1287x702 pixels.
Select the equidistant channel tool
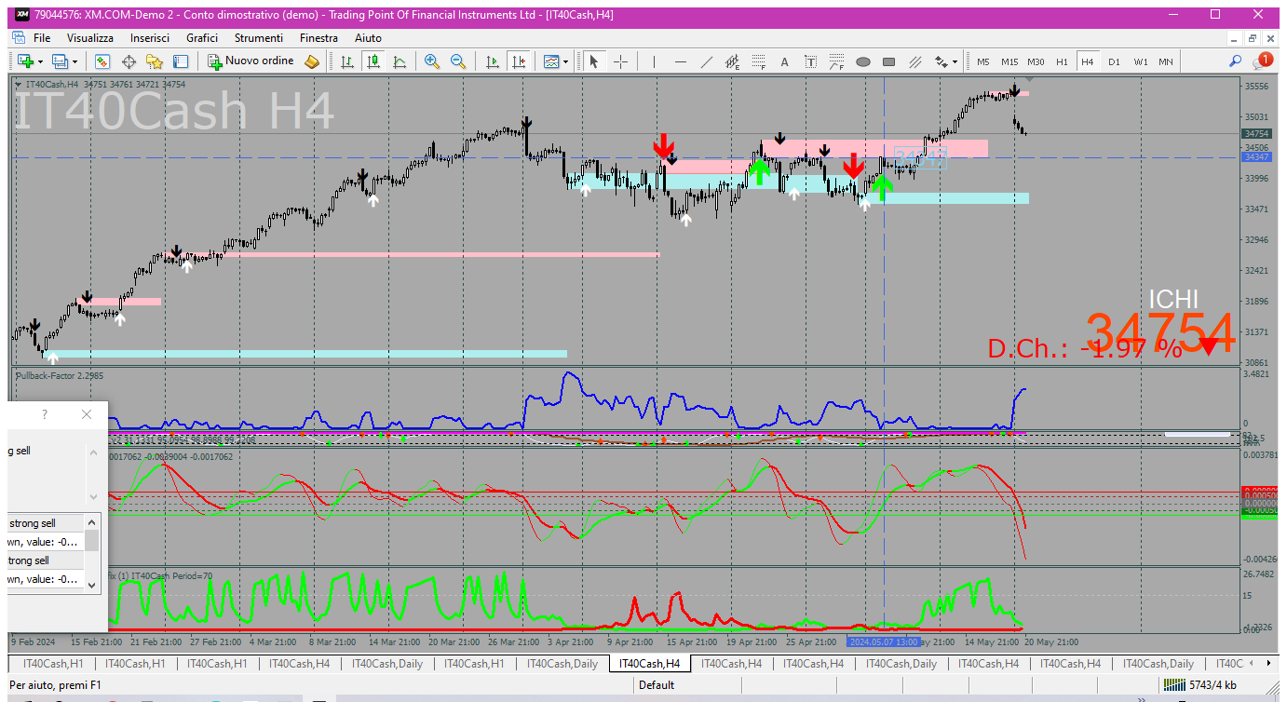click(733, 61)
